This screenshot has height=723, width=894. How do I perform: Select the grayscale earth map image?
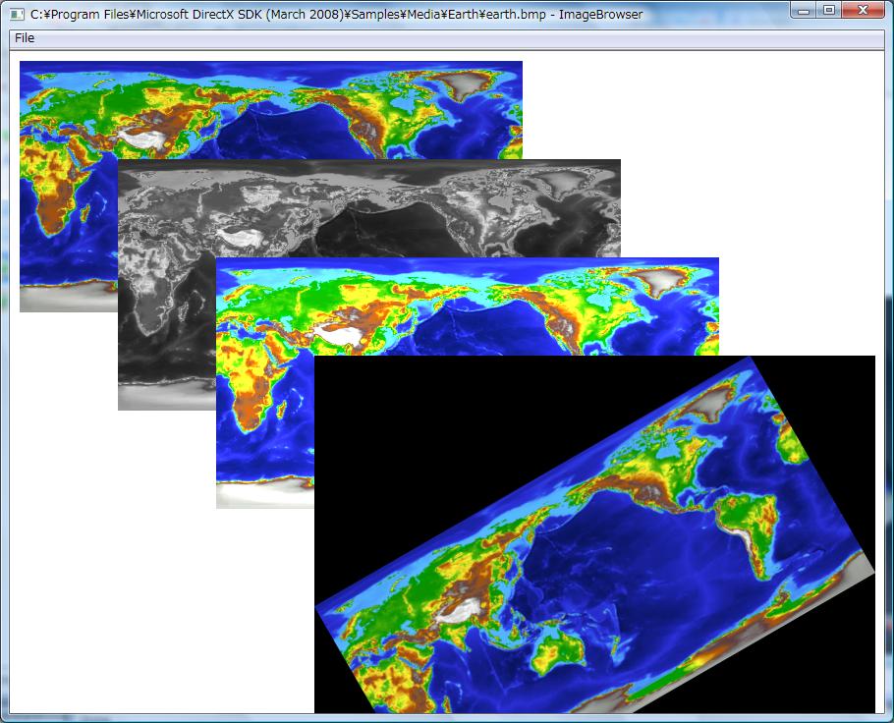pyautogui.click(x=368, y=208)
